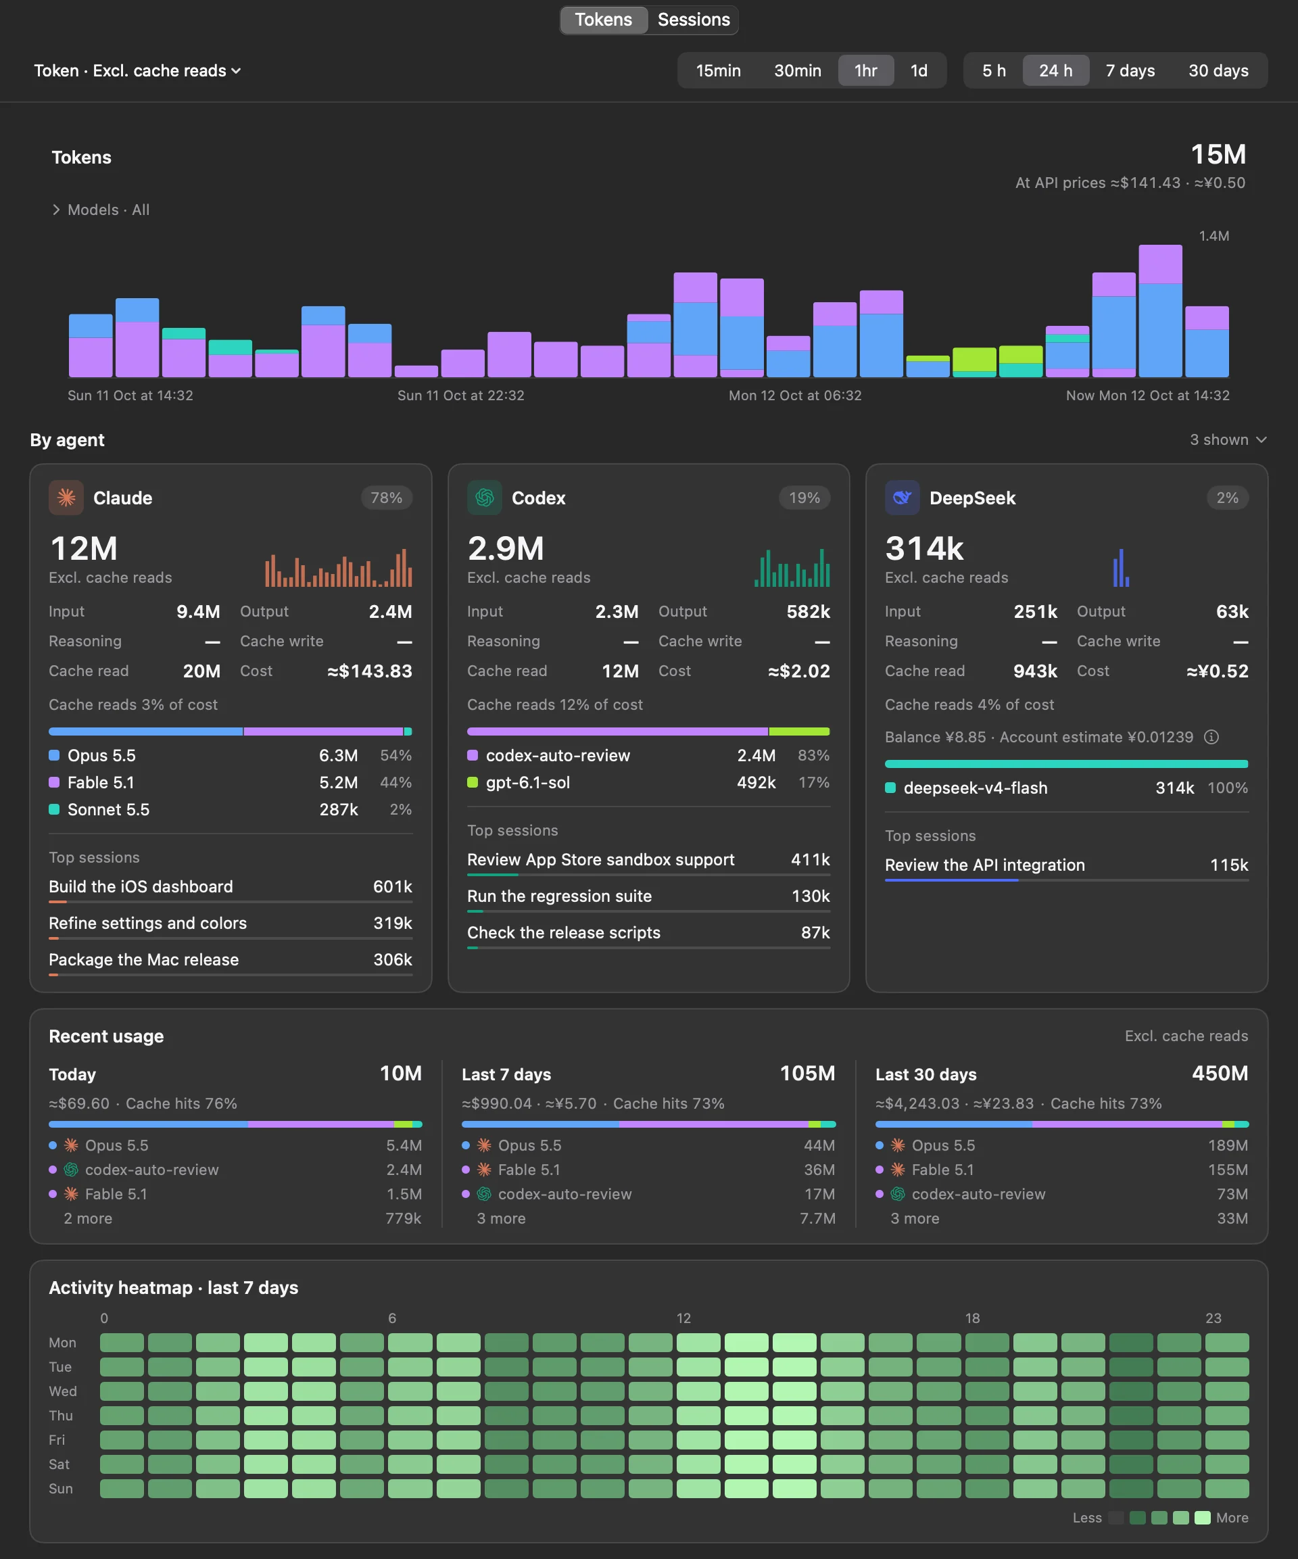Click the tallest bar in the Tokens chart

click(1160, 311)
